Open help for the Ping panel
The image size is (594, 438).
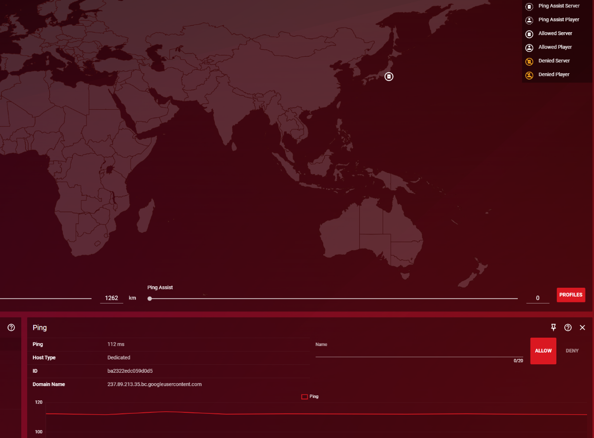tap(568, 327)
